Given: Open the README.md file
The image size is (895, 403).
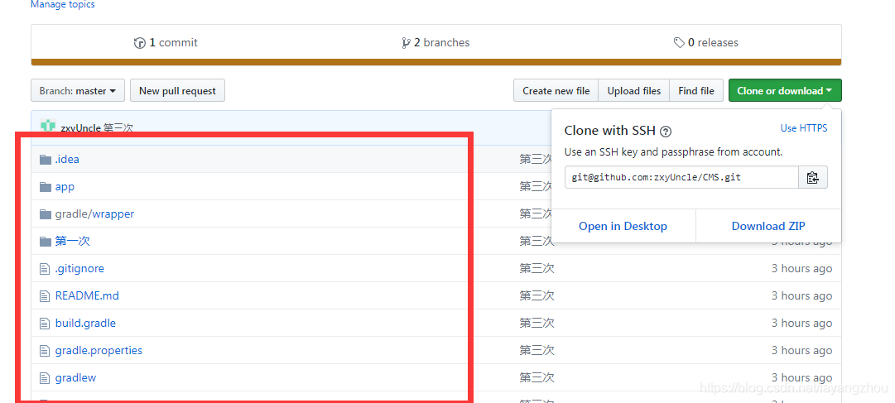Looking at the screenshot, I should point(87,296).
